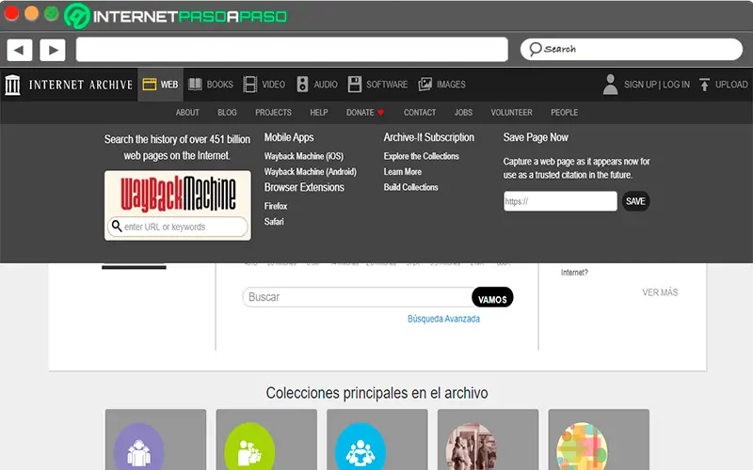Open the sepia photo collection thumbnail
The height and width of the screenshot is (470, 753).
pyautogui.click(x=472, y=447)
